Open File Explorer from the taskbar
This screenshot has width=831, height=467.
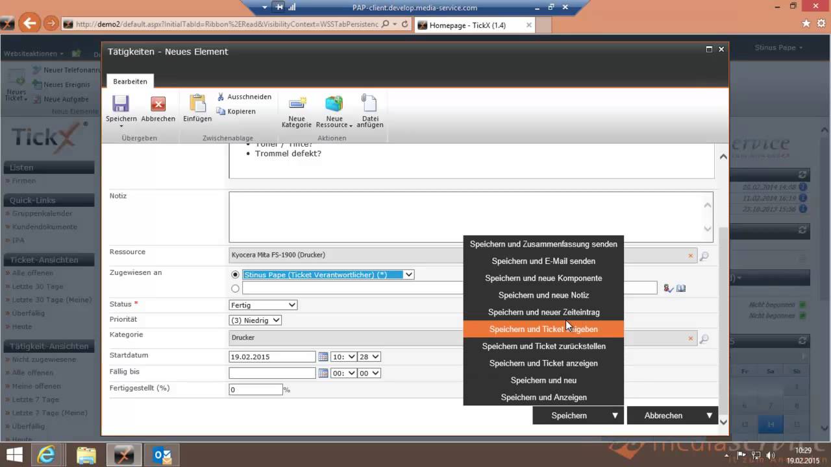[86, 454]
